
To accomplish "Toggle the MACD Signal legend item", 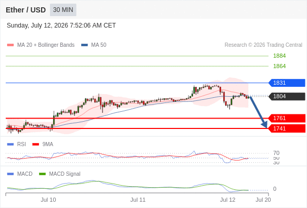I will coord(60,174).
